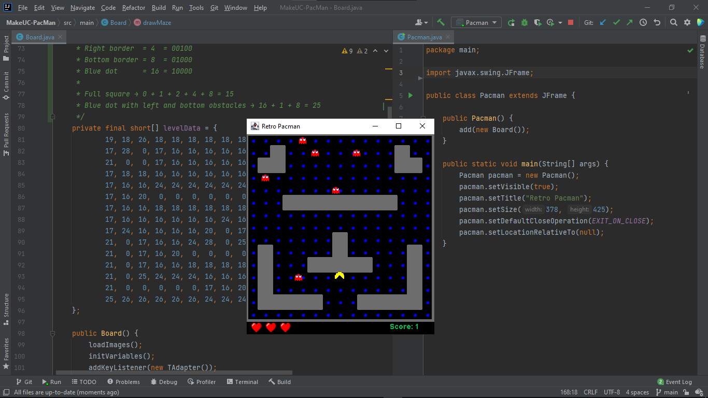Click the colorful JetBrains toolbox icon
Viewport: 708px width, 398px height.
click(700, 22)
